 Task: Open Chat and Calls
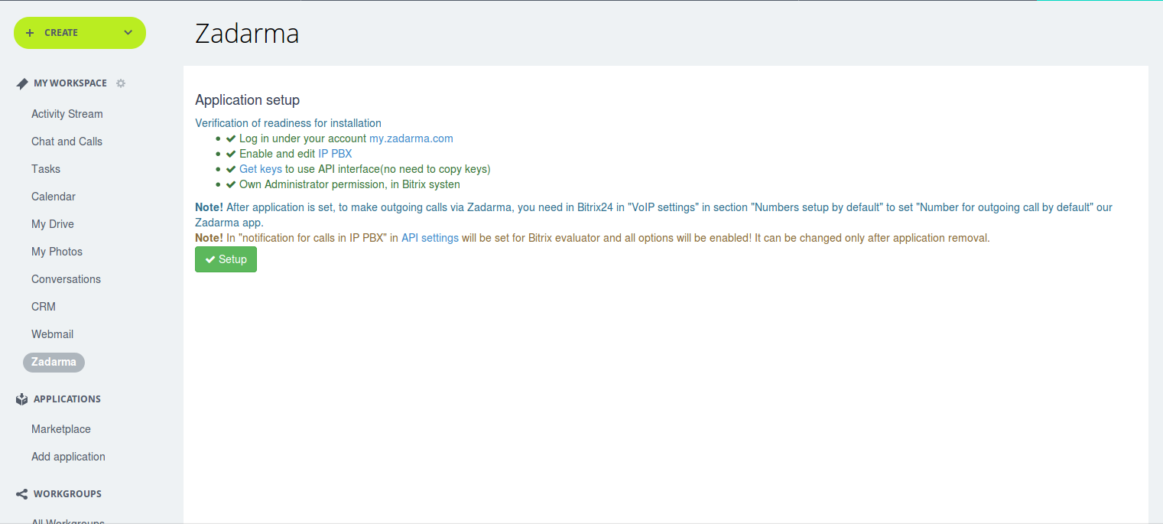67,142
